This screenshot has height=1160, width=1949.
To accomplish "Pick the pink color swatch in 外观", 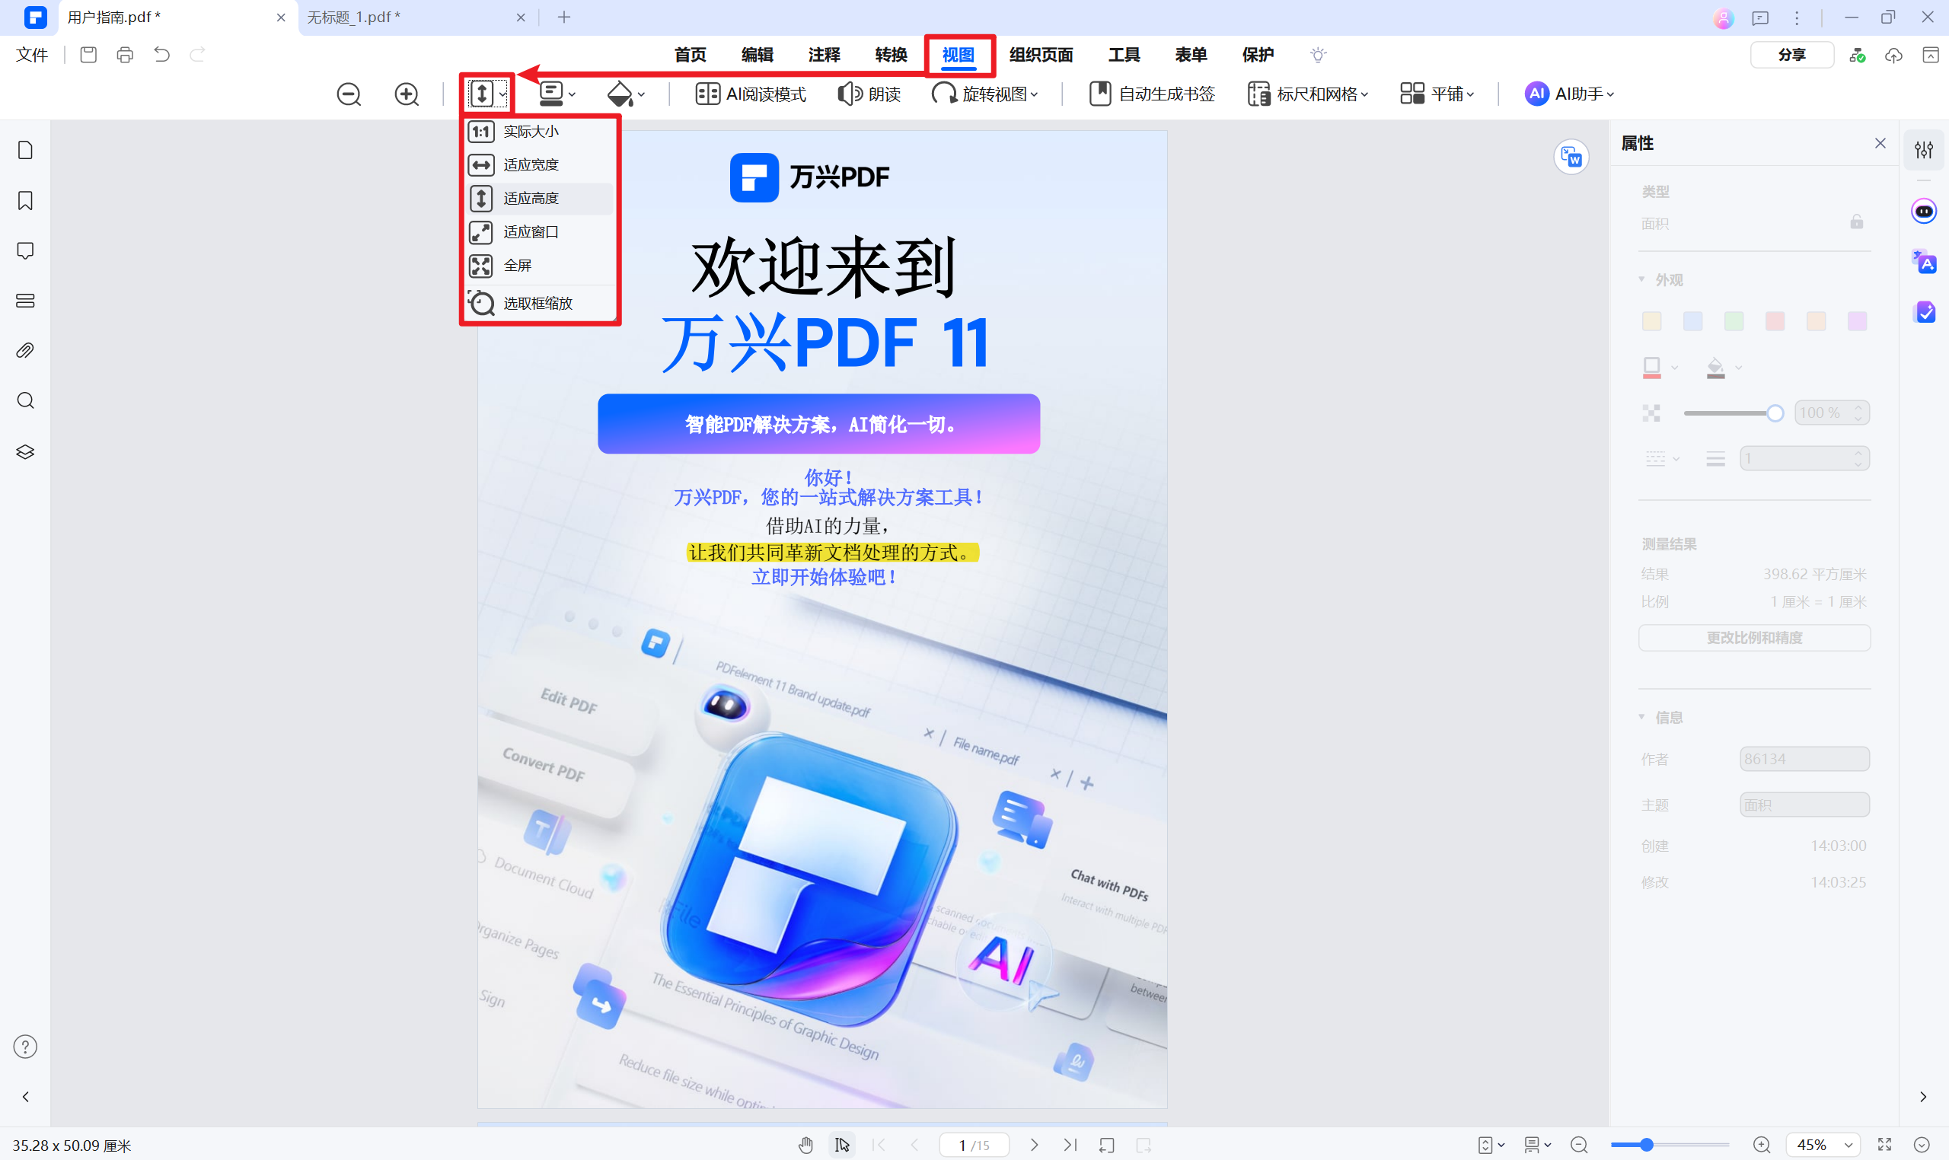I will 1775,321.
